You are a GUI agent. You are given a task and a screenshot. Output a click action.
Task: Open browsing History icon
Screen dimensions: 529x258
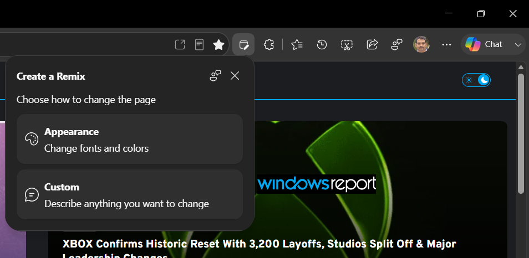(x=322, y=44)
